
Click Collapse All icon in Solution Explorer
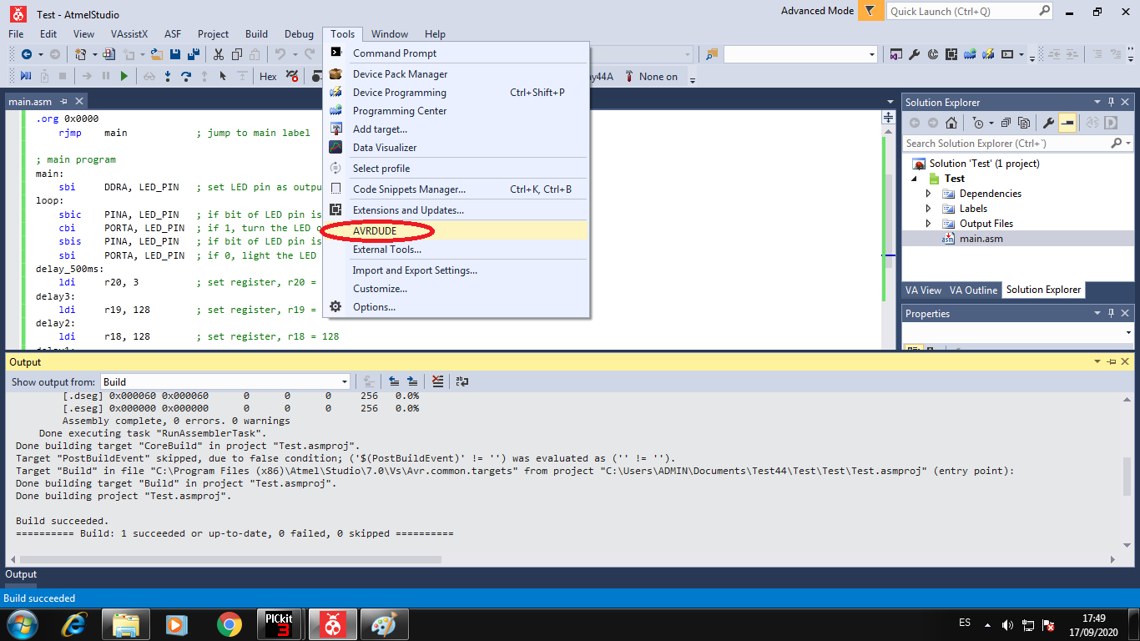(1006, 123)
